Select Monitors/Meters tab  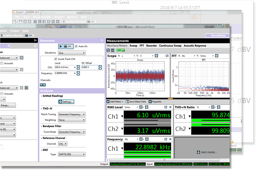(117, 46)
